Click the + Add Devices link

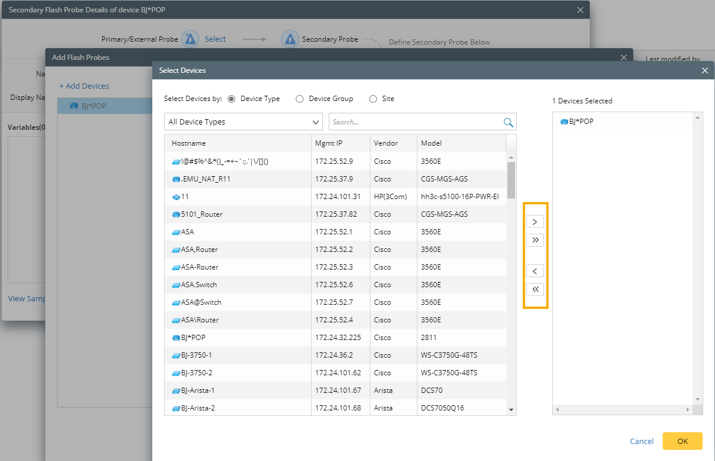pos(84,86)
